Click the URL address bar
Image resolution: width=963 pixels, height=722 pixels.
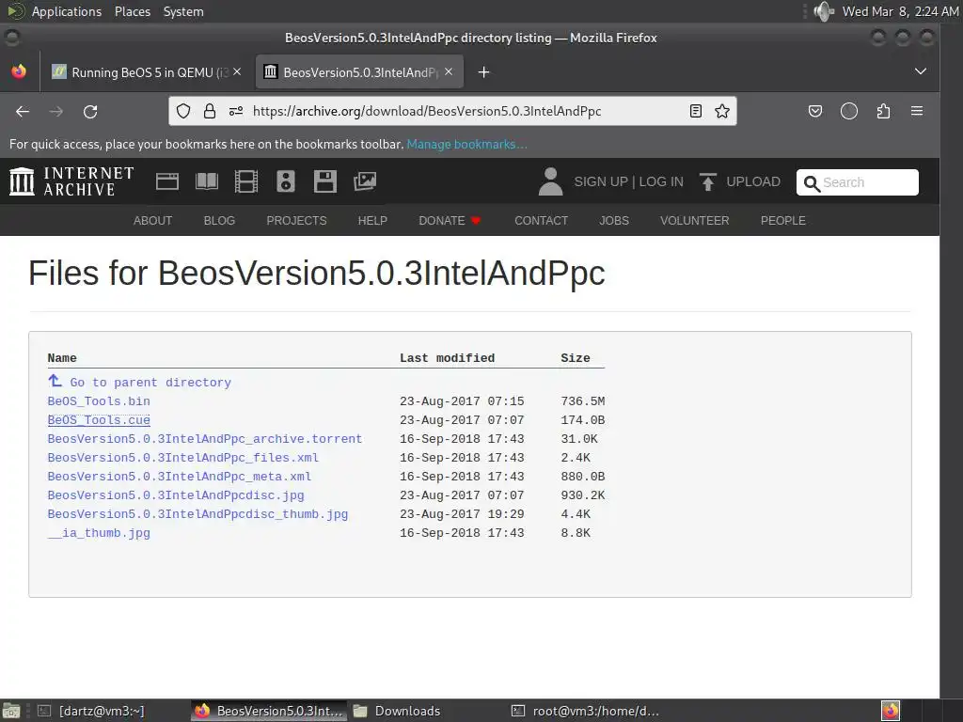tap(452, 111)
